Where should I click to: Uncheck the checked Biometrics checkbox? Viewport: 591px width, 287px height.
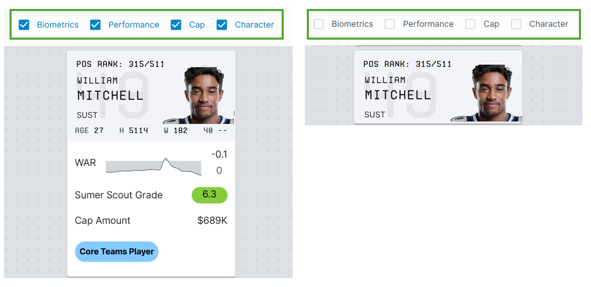[24, 25]
